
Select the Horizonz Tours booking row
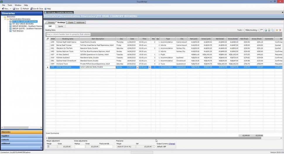point(164,64)
